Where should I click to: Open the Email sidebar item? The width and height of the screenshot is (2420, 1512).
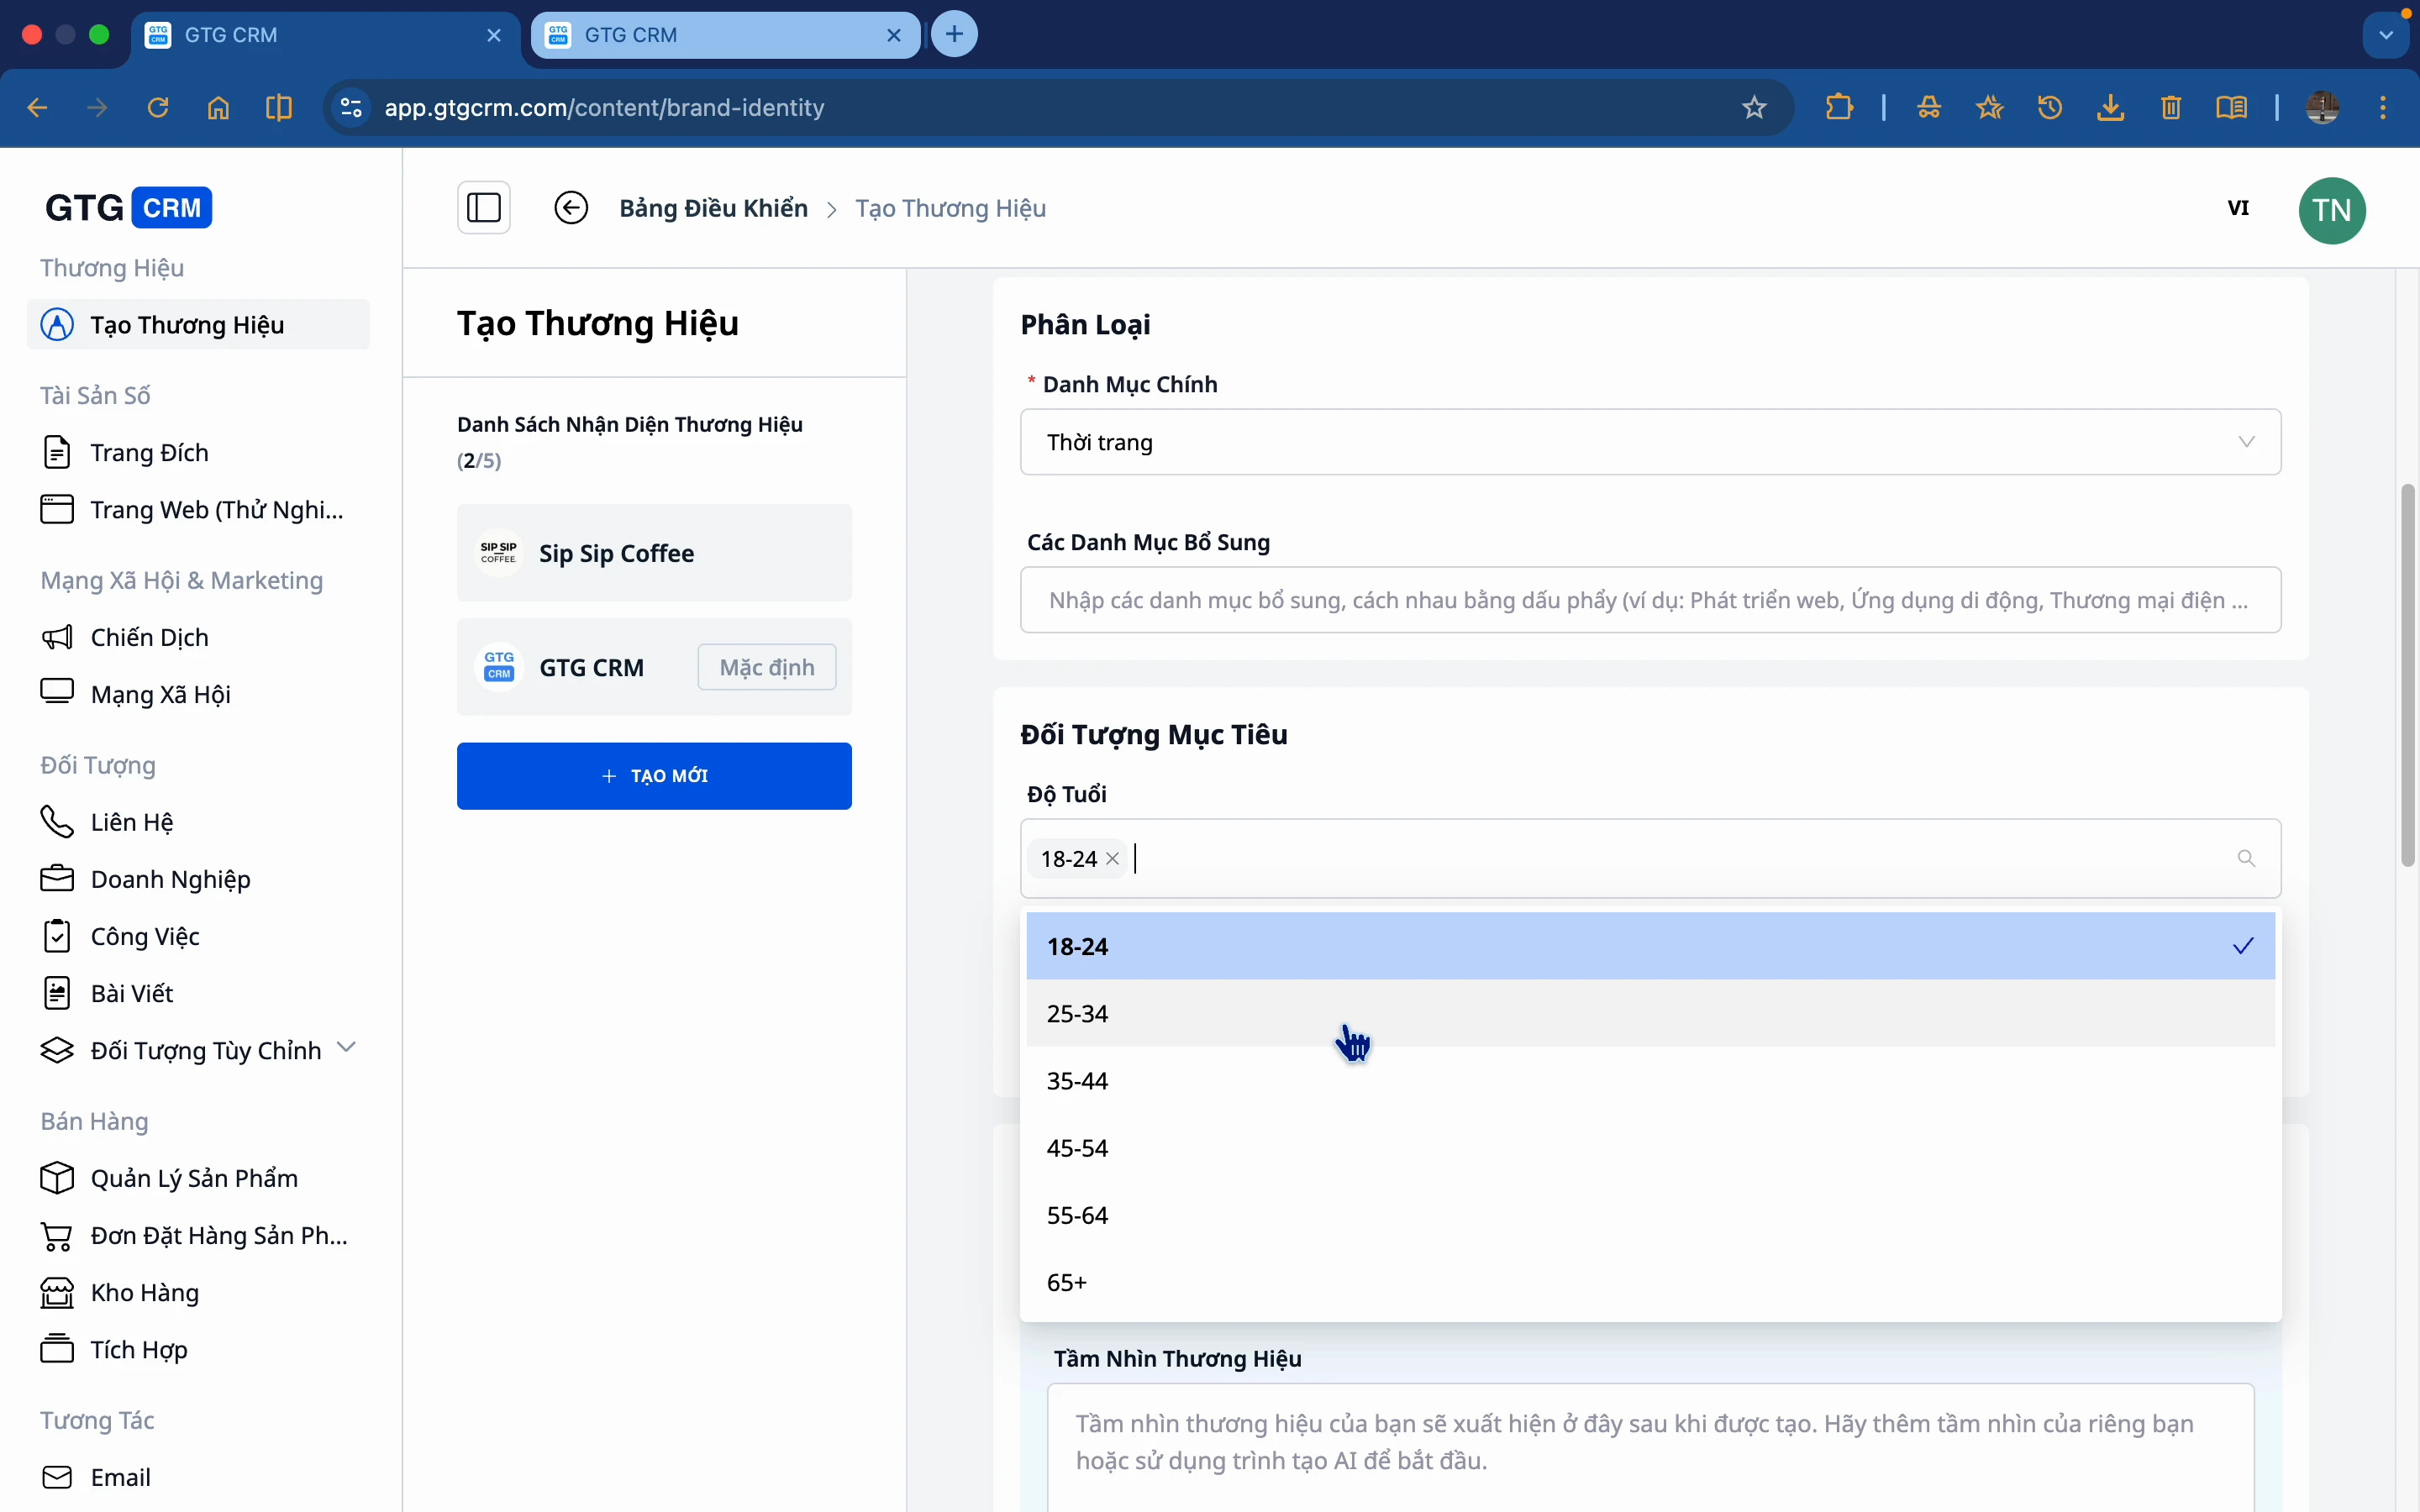pyautogui.click(x=120, y=1477)
